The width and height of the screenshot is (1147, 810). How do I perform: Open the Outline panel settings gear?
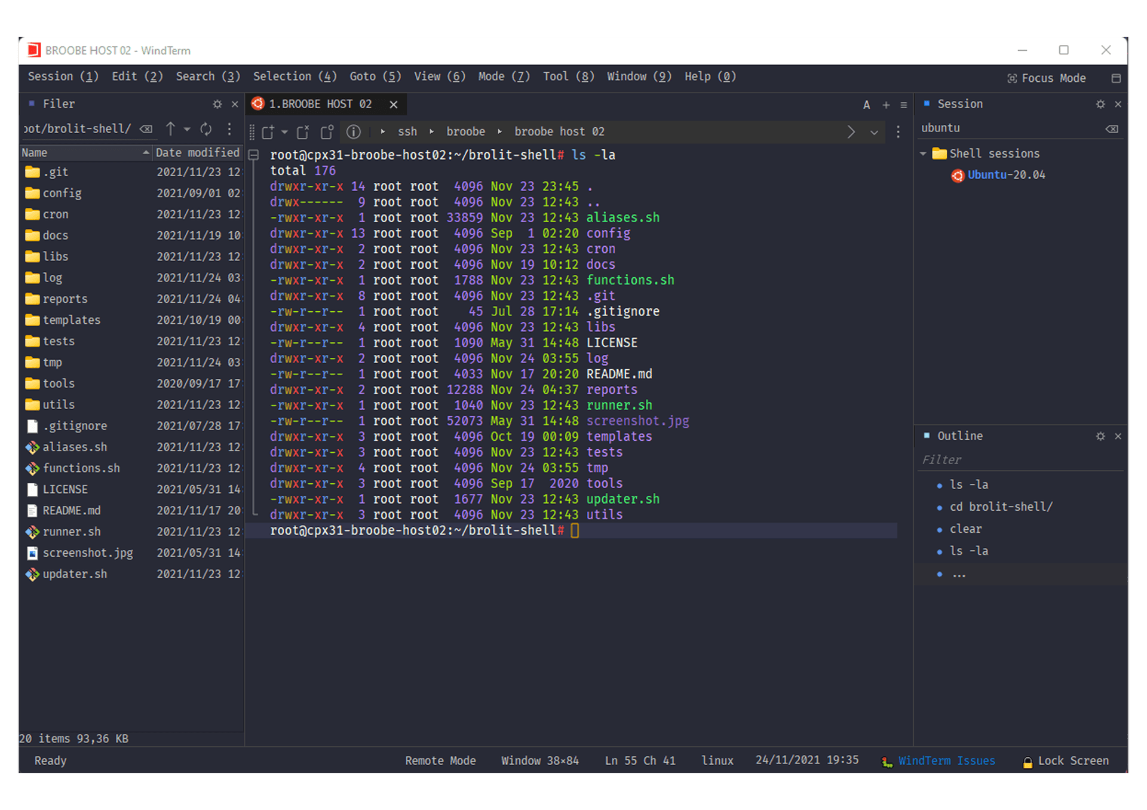tap(1100, 436)
